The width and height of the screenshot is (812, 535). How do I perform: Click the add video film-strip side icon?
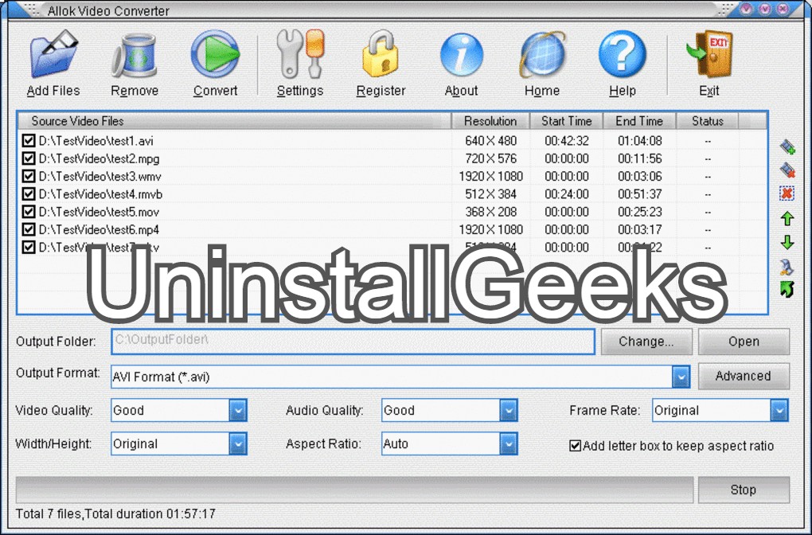(787, 147)
